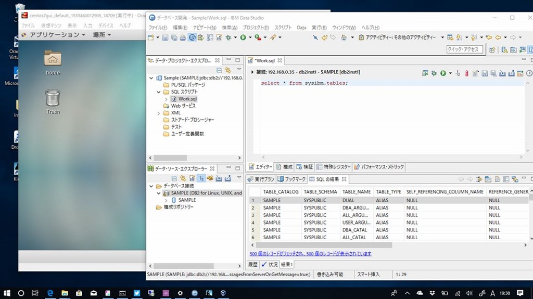
Task: Click the Home icon in main toolbar
Action: (345, 37)
